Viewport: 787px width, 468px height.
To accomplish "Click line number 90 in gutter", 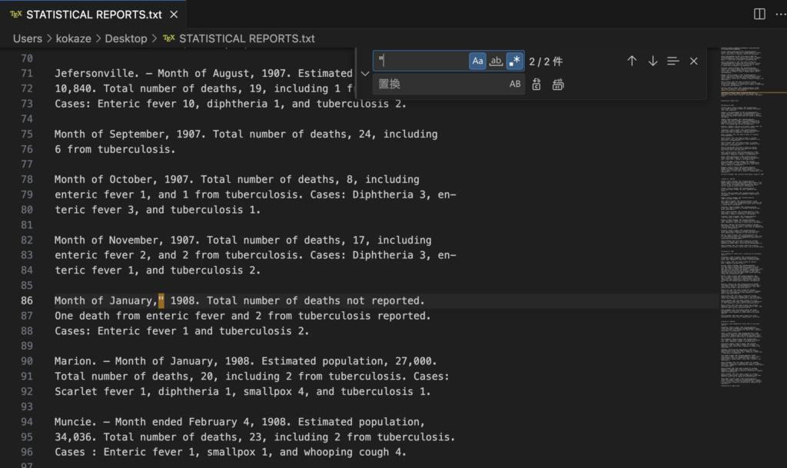I will tap(27, 361).
